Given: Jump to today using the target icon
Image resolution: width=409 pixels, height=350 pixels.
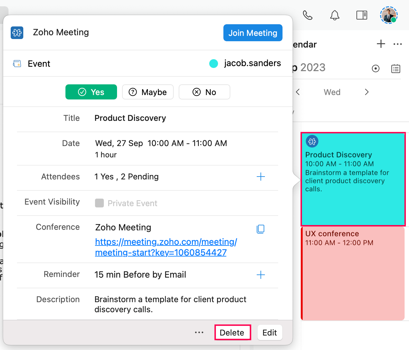Looking at the screenshot, I should [x=375, y=69].
